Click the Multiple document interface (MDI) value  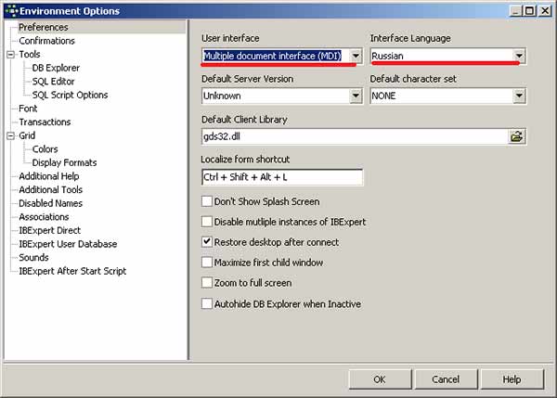pyautogui.click(x=272, y=56)
